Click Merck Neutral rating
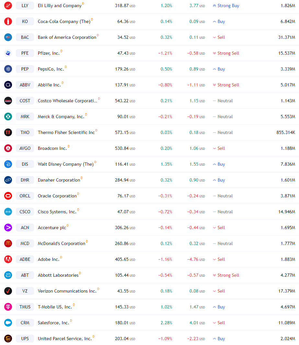This screenshot has height=345, width=299. click(x=223, y=117)
